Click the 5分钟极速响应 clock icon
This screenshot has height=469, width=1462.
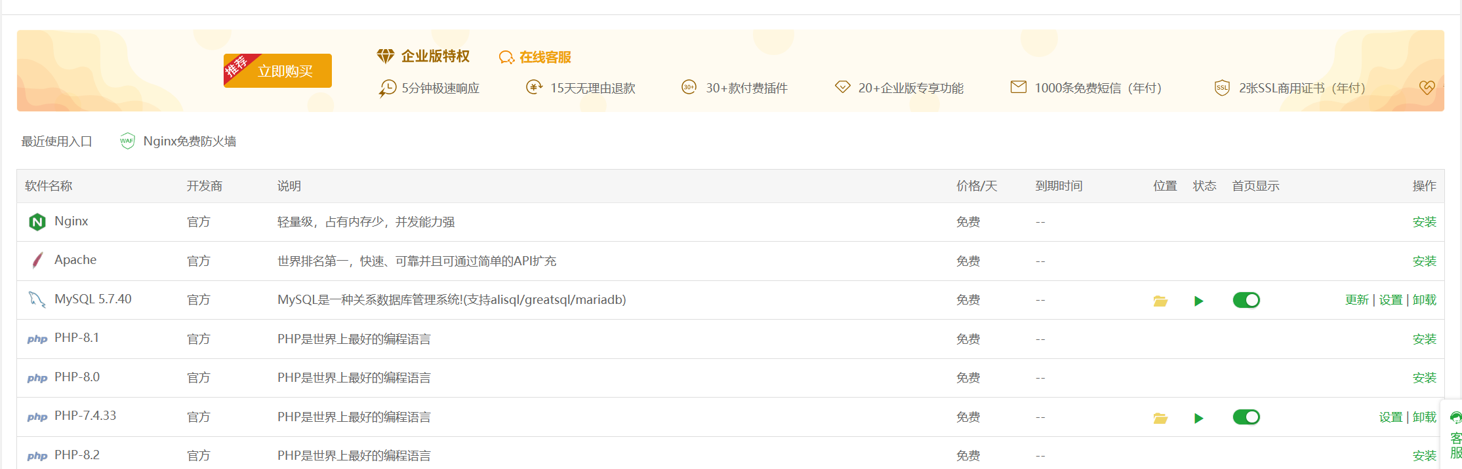point(387,88)
